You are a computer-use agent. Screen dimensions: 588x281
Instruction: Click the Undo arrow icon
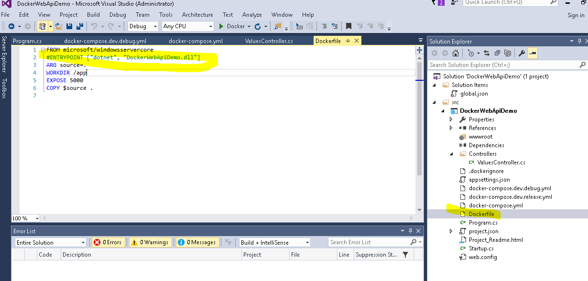coord(94,26)
